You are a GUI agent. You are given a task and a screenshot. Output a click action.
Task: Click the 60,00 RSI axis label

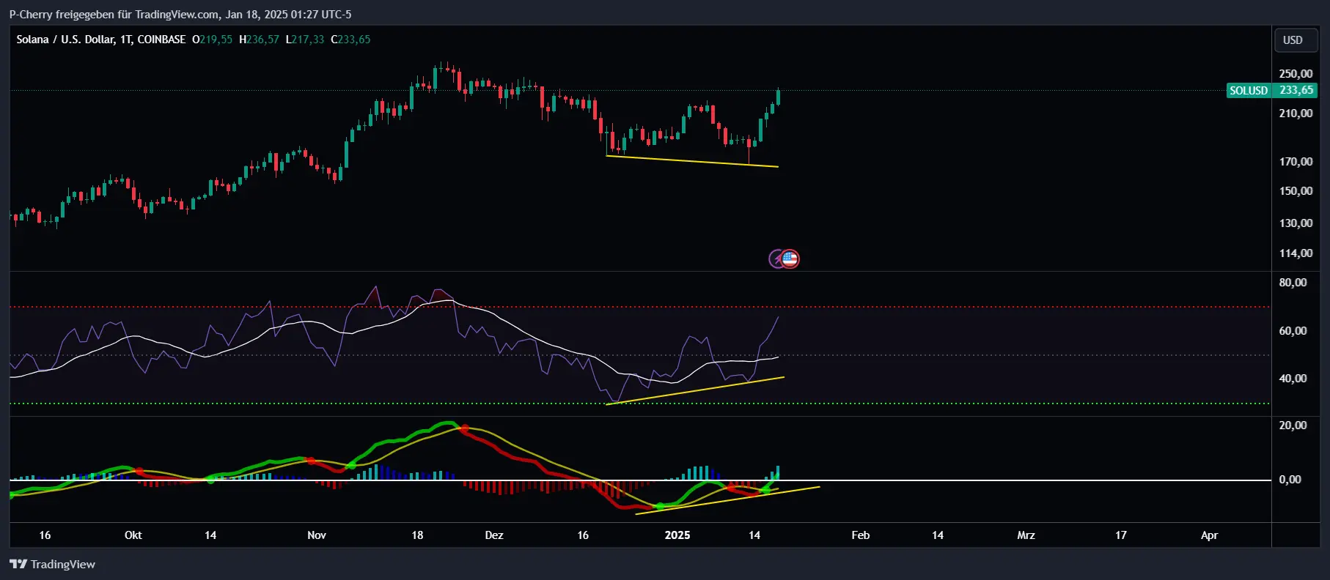pos(1293,331)
